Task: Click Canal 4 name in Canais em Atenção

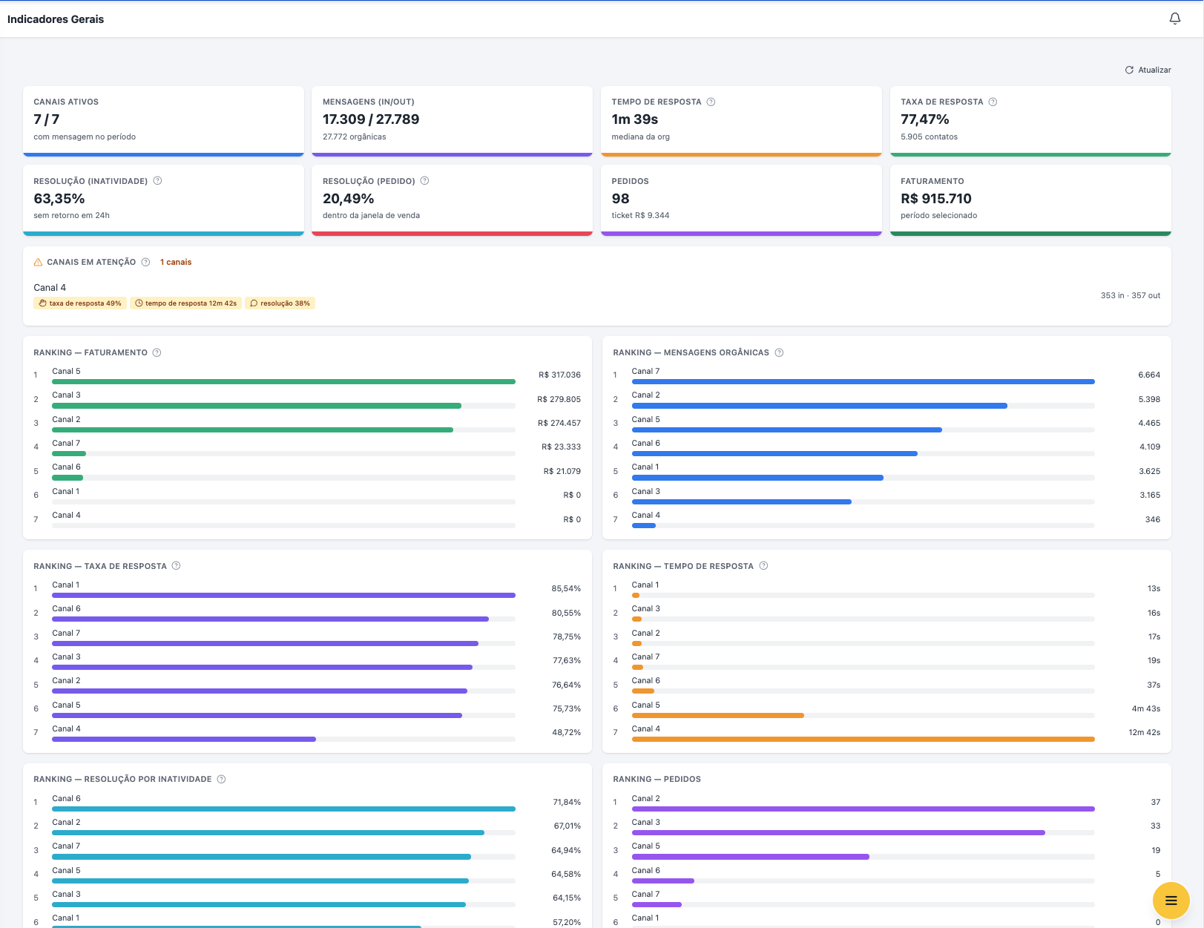Action: 50,288
